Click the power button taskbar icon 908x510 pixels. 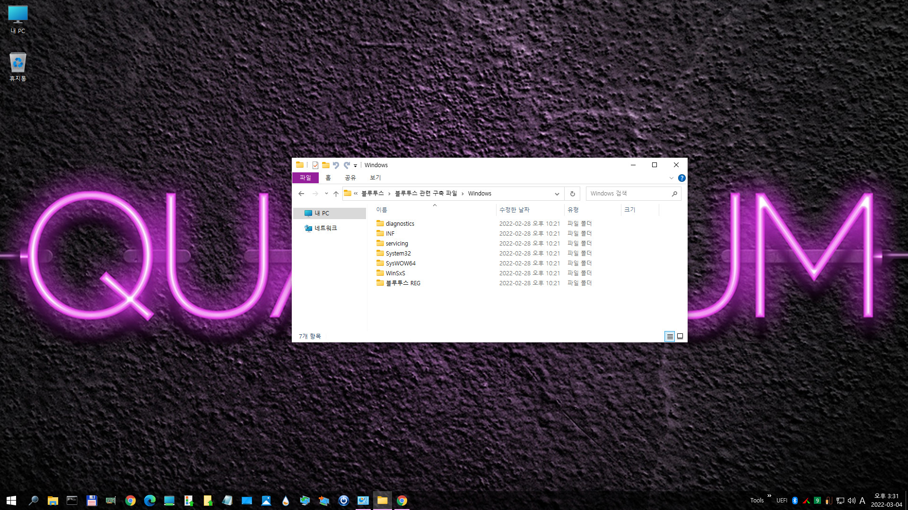343,501
